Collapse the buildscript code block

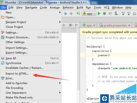coord(85,46)
